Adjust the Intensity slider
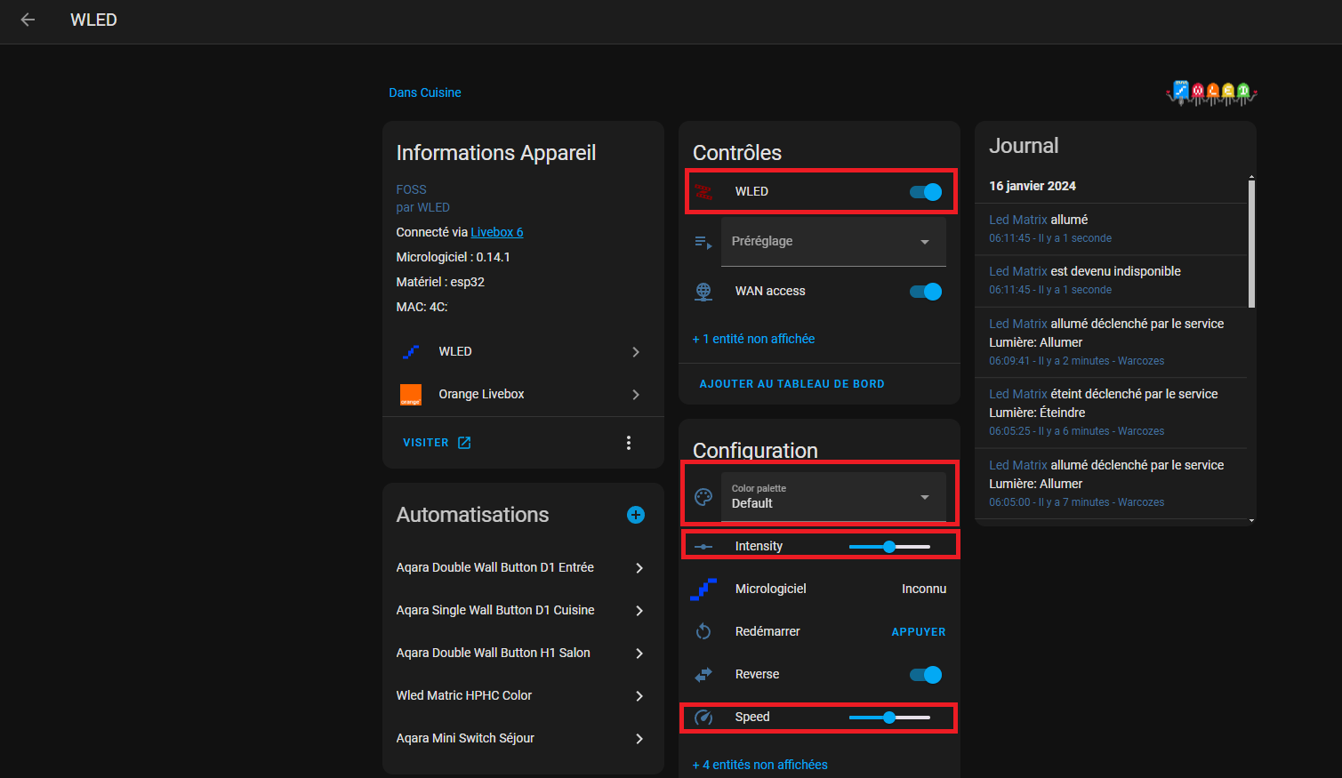The height and width of the screenshot is (778, 1342). 889,547
